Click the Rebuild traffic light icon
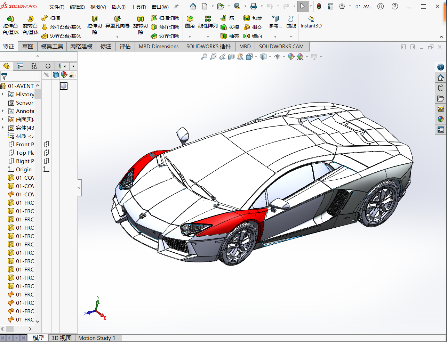 point(319,6)
